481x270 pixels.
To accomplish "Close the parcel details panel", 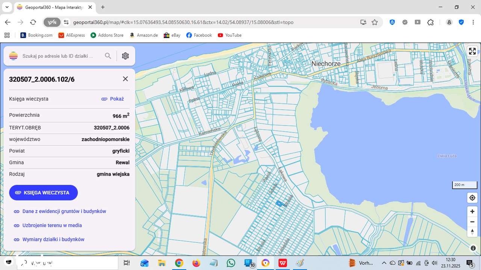I will pyautogui.click(x=125, y=79).
